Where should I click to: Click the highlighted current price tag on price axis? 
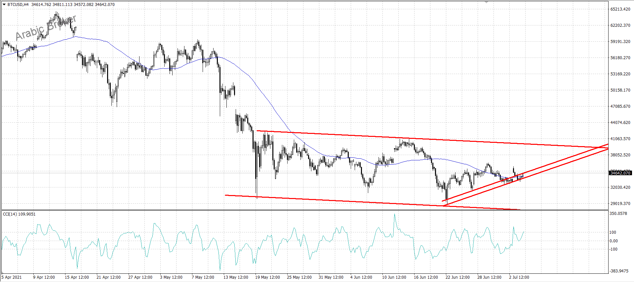(620, 173)
